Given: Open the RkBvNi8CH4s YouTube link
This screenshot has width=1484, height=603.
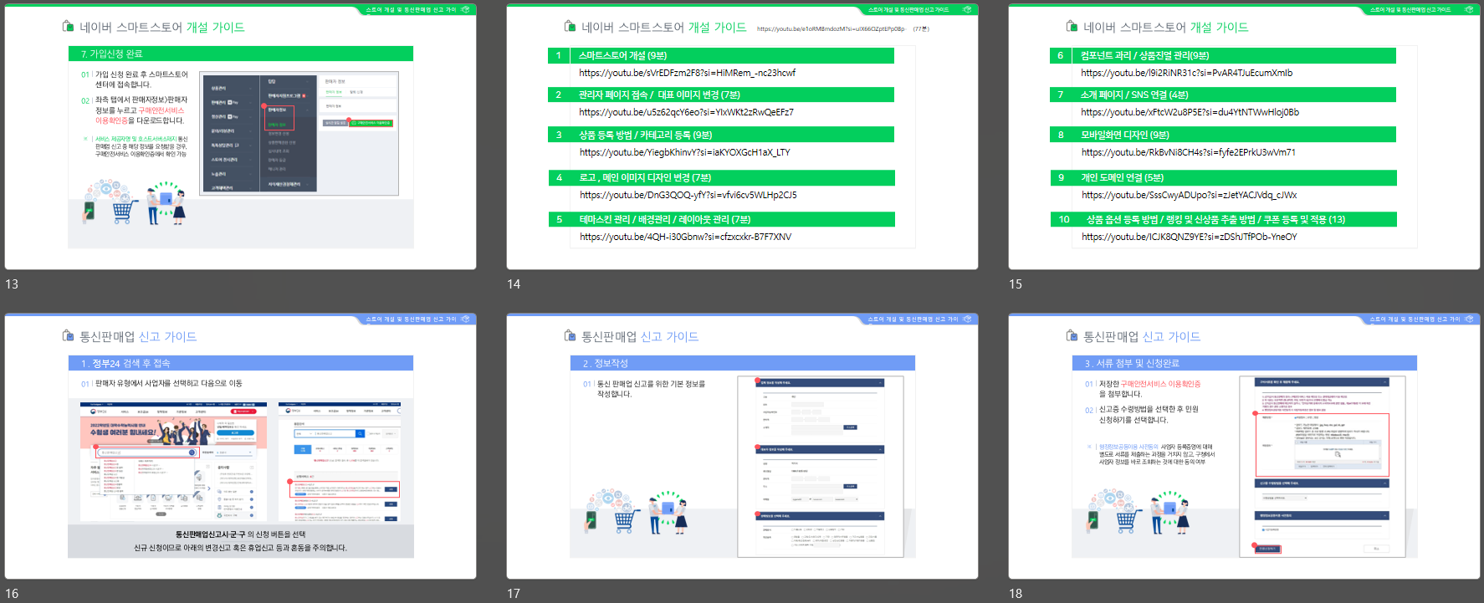Looking at the screenshot, I should (1188, 152).
